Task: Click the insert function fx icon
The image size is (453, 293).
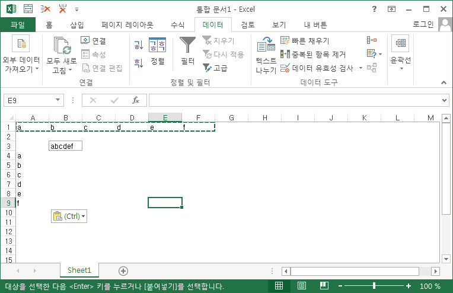Action: pos(136,100)
